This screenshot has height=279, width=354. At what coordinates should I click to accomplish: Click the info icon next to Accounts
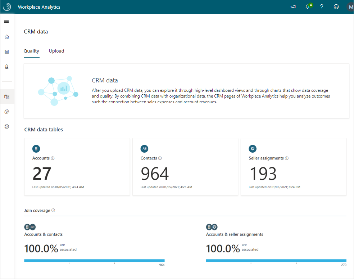pos(53,158)
